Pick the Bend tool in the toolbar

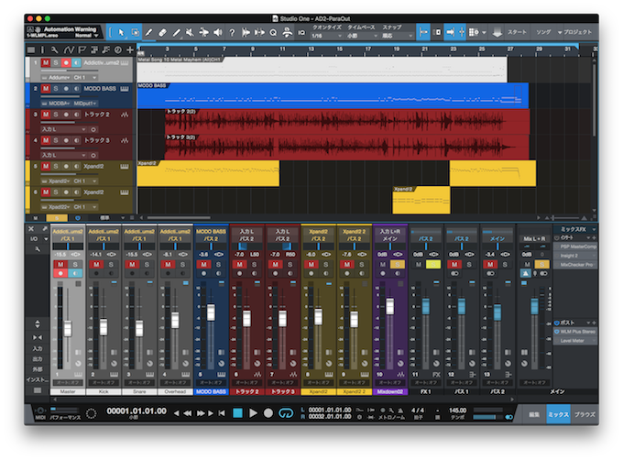tap(203, 33)
